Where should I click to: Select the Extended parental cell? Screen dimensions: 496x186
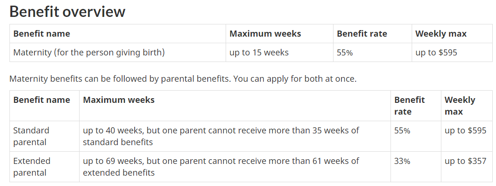(32, 167)
